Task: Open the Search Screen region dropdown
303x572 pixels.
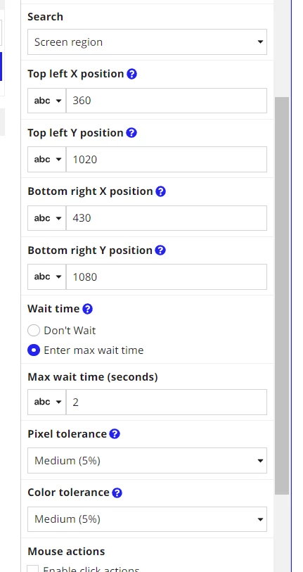Action: (x=147, y=42)
